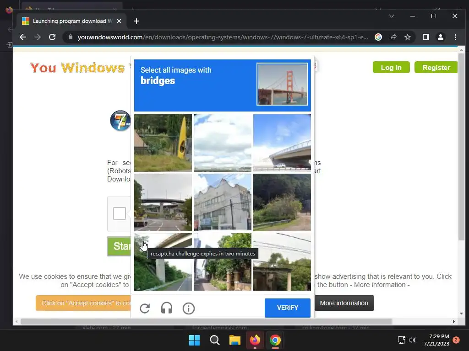Screen dimensions: 469x351
Task: Share this page icon
Action: (x=393, y=37)
